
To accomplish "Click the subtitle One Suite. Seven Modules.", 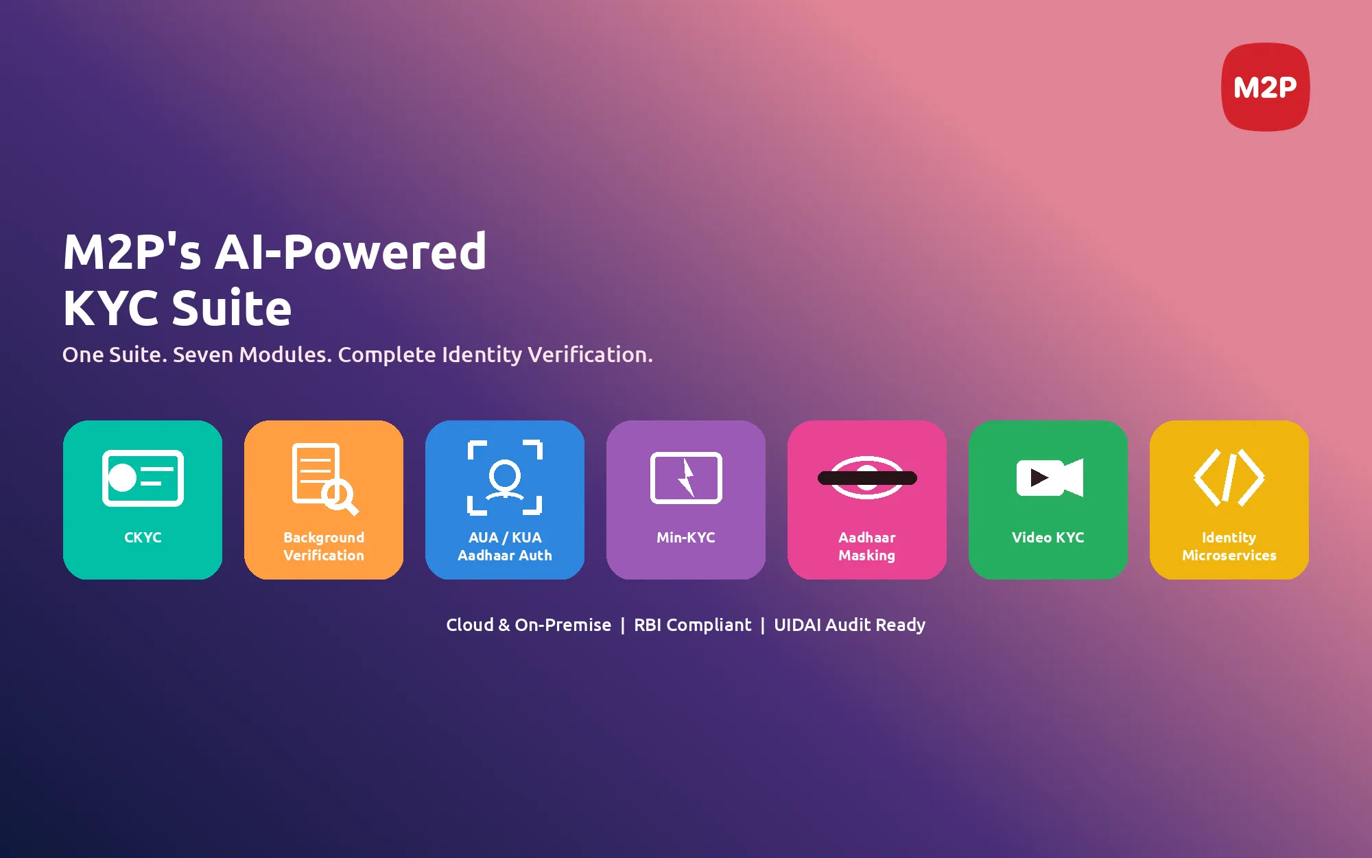I will pyautogui.click(x=198, y=355).
